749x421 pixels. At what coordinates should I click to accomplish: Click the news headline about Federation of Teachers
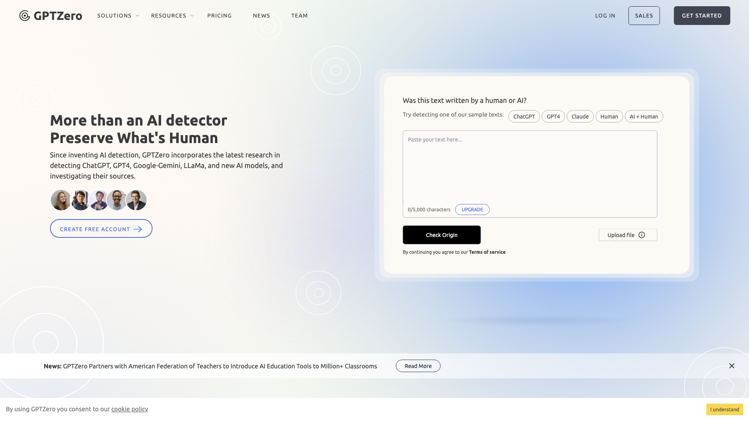pos(220,366)
